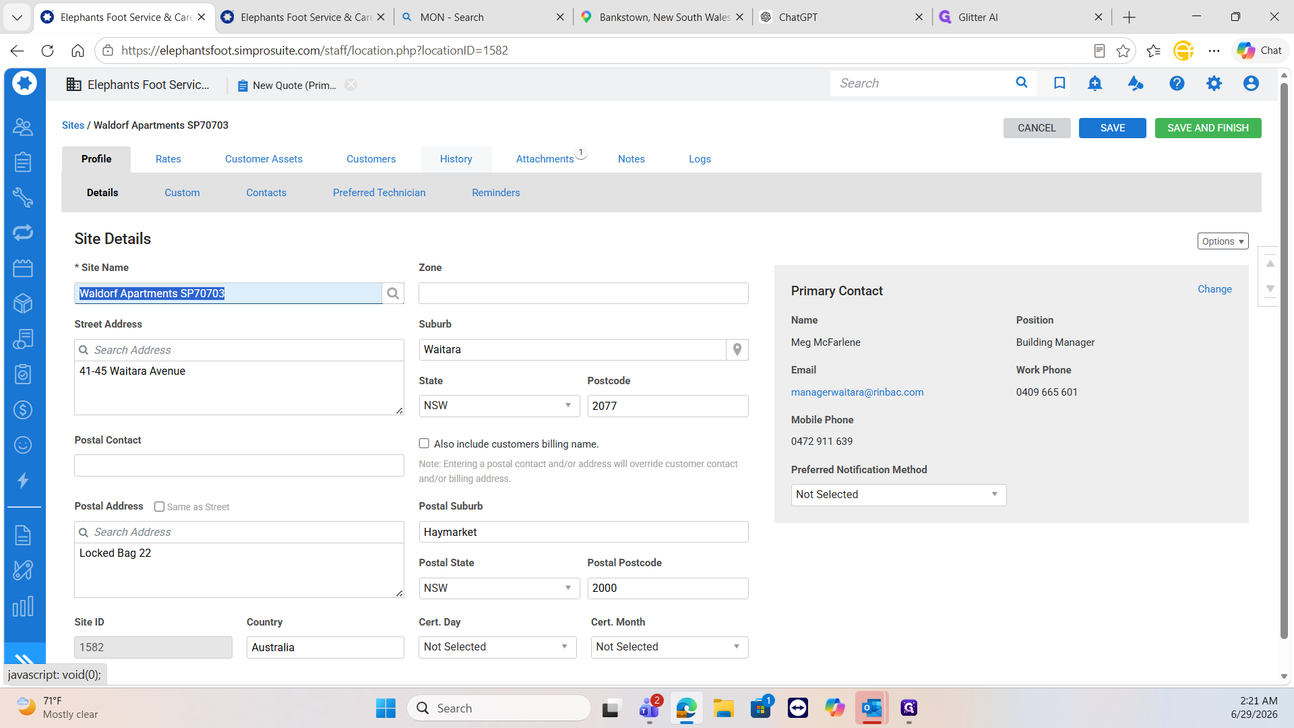This screenshot has width=1294, height=728.
Task: Open the Cert. Day dropdown
Action: click(497, 647)
